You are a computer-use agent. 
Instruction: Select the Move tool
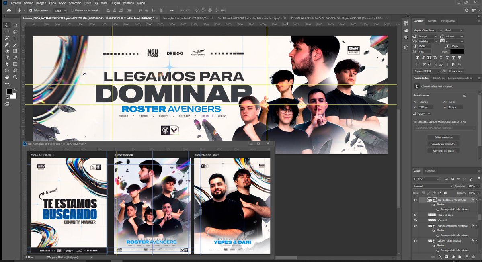(7, 25)
